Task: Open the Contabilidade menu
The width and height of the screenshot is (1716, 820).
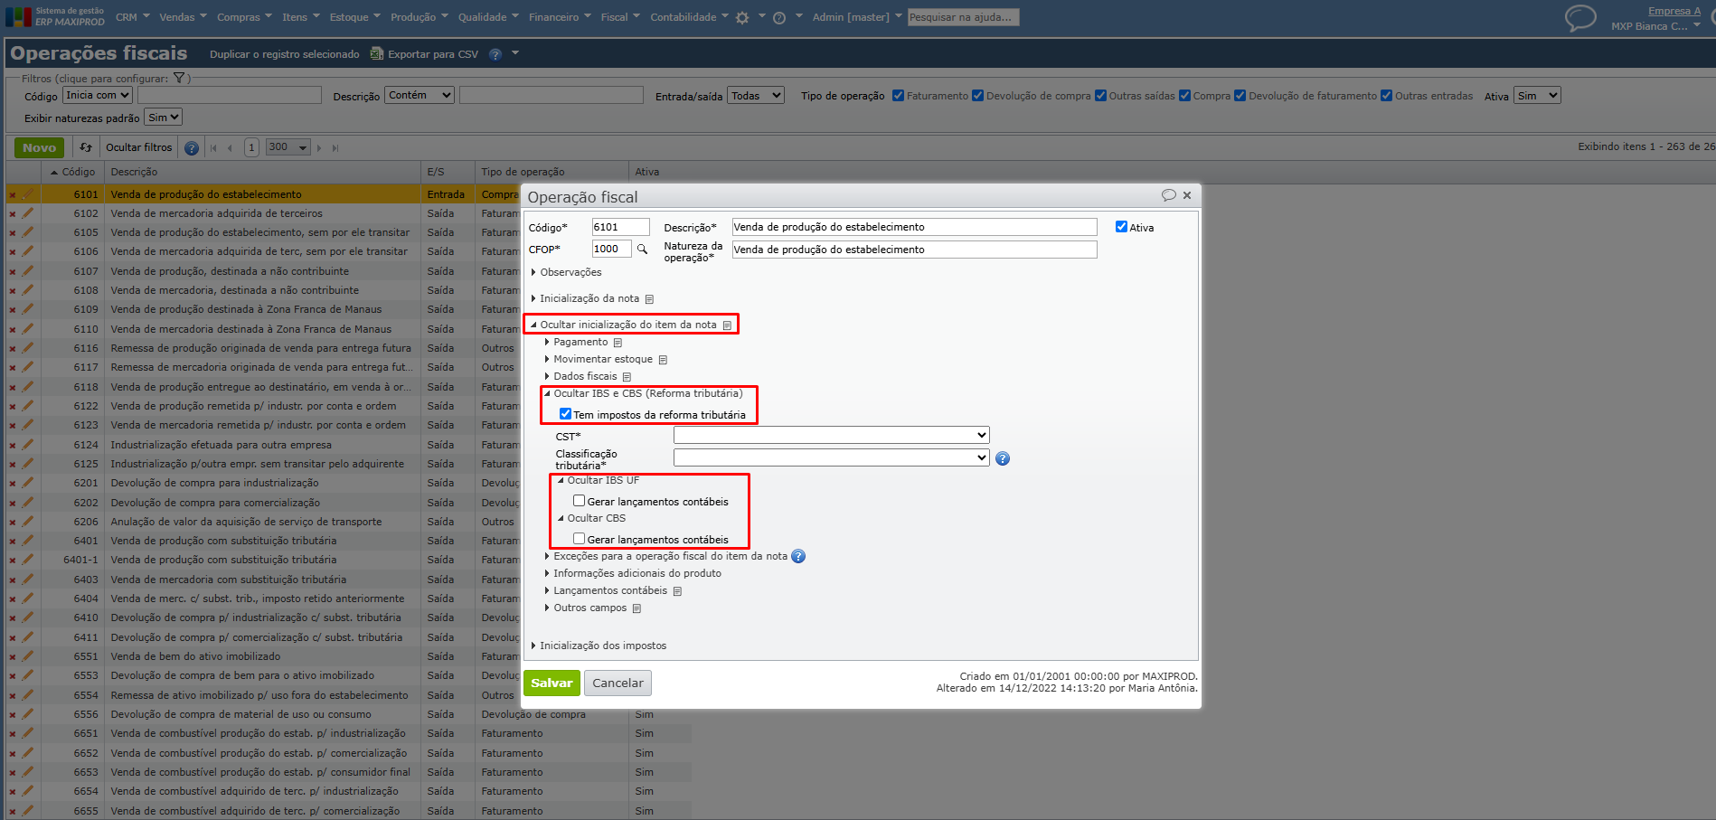Action: coord(690,17)
